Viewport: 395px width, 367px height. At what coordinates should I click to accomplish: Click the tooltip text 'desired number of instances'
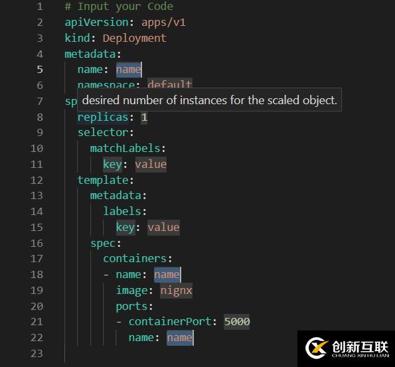click(155, 100)
